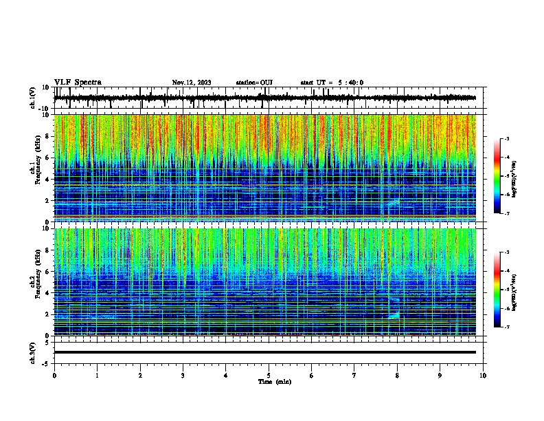544x421 pixels.
Task: Click the "station=OUI" label
Action: 254,83
